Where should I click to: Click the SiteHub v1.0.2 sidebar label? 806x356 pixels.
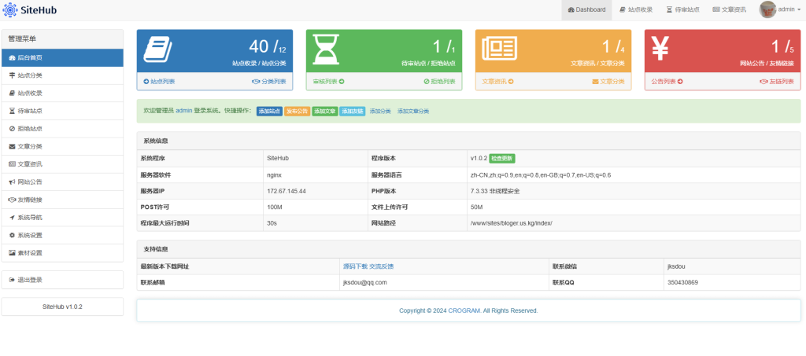pyautogui.click(x=62, y=306)
